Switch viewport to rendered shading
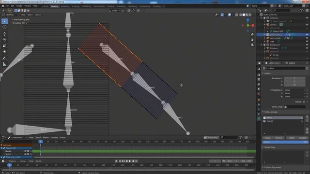 pyautogui.click(x=250, y=15)
